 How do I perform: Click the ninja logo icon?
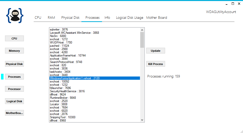(x=15, y=15)
